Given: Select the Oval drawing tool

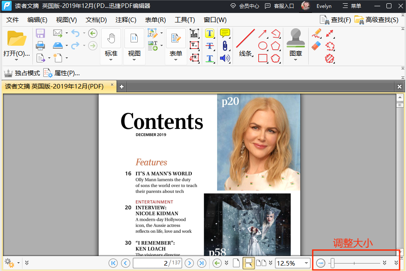Looking at the screenshot, I should [x=262, y=46].
